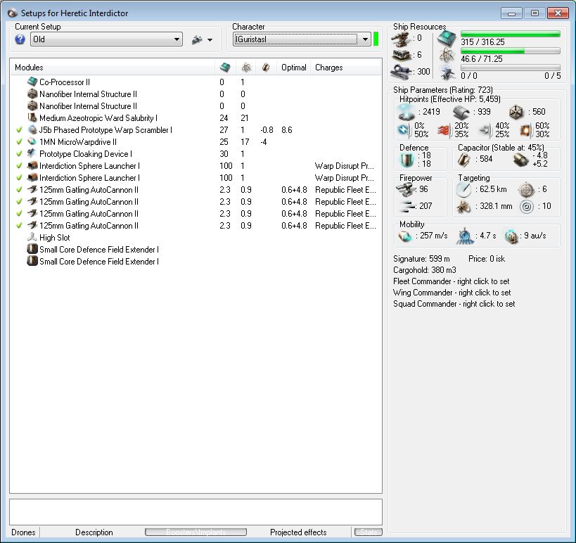Click the Cargohold: 380 m3 text
The height and width of the screenshot is (543, 576).
coord(425,270)
